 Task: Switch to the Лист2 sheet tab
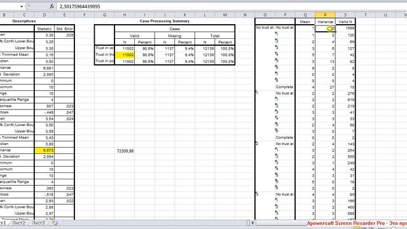tap(18, 223)
